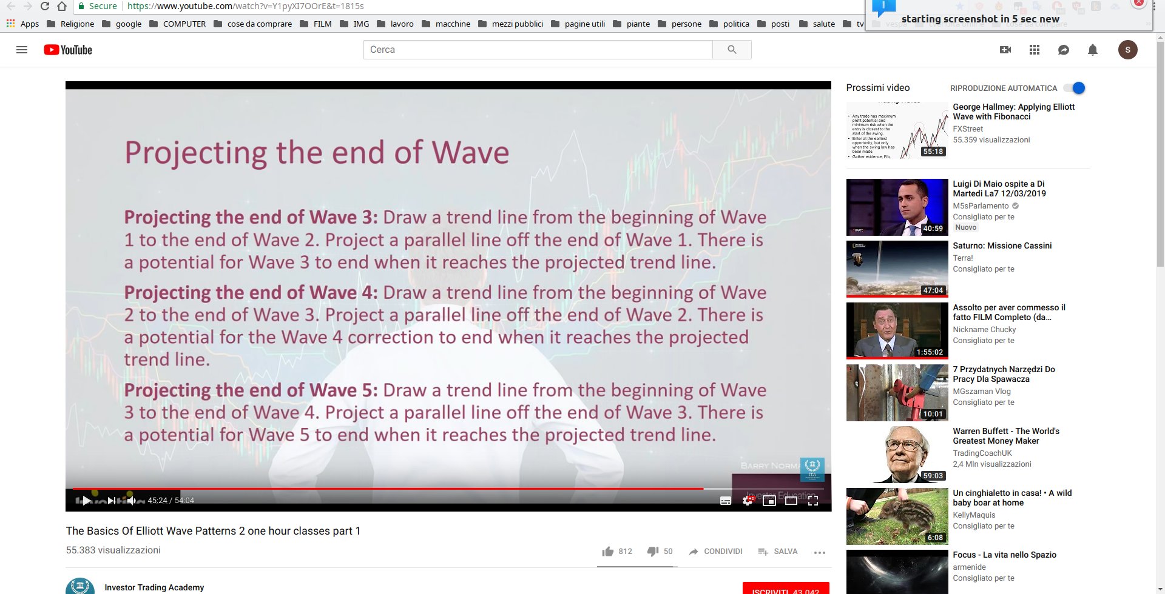Open 7 Przydatnych Narzędzi video title
1165x594 pixels.
(1004, 374)
